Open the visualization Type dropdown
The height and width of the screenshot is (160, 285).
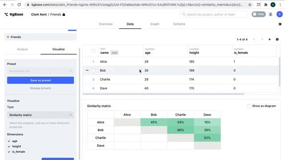click(x=41, y=115)
